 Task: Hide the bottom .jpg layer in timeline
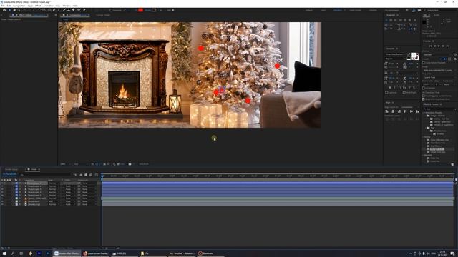coord(2,204)
